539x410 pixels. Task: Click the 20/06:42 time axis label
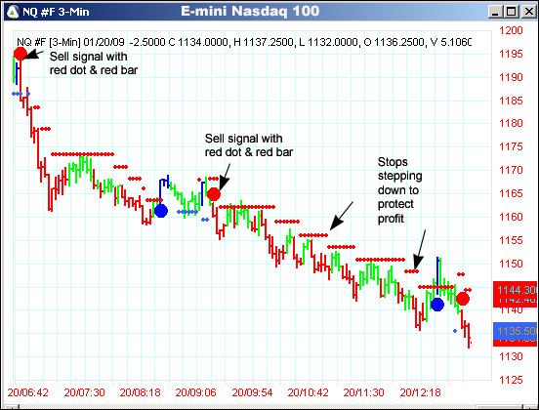point(28,392)
